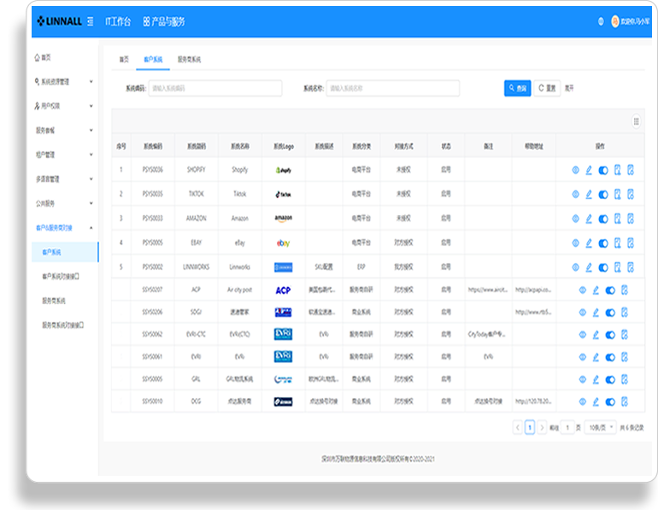Edit the eBay system row

click(x=589, y=243)
